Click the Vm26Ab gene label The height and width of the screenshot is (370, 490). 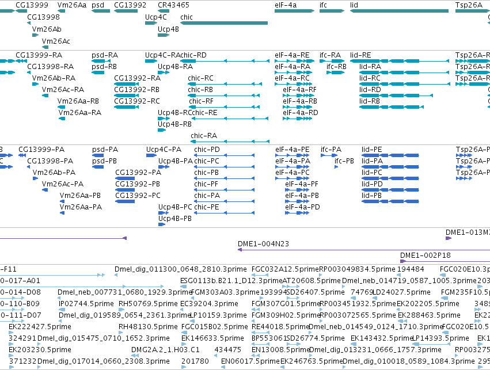pyautogui.click(x=47, y=29)
